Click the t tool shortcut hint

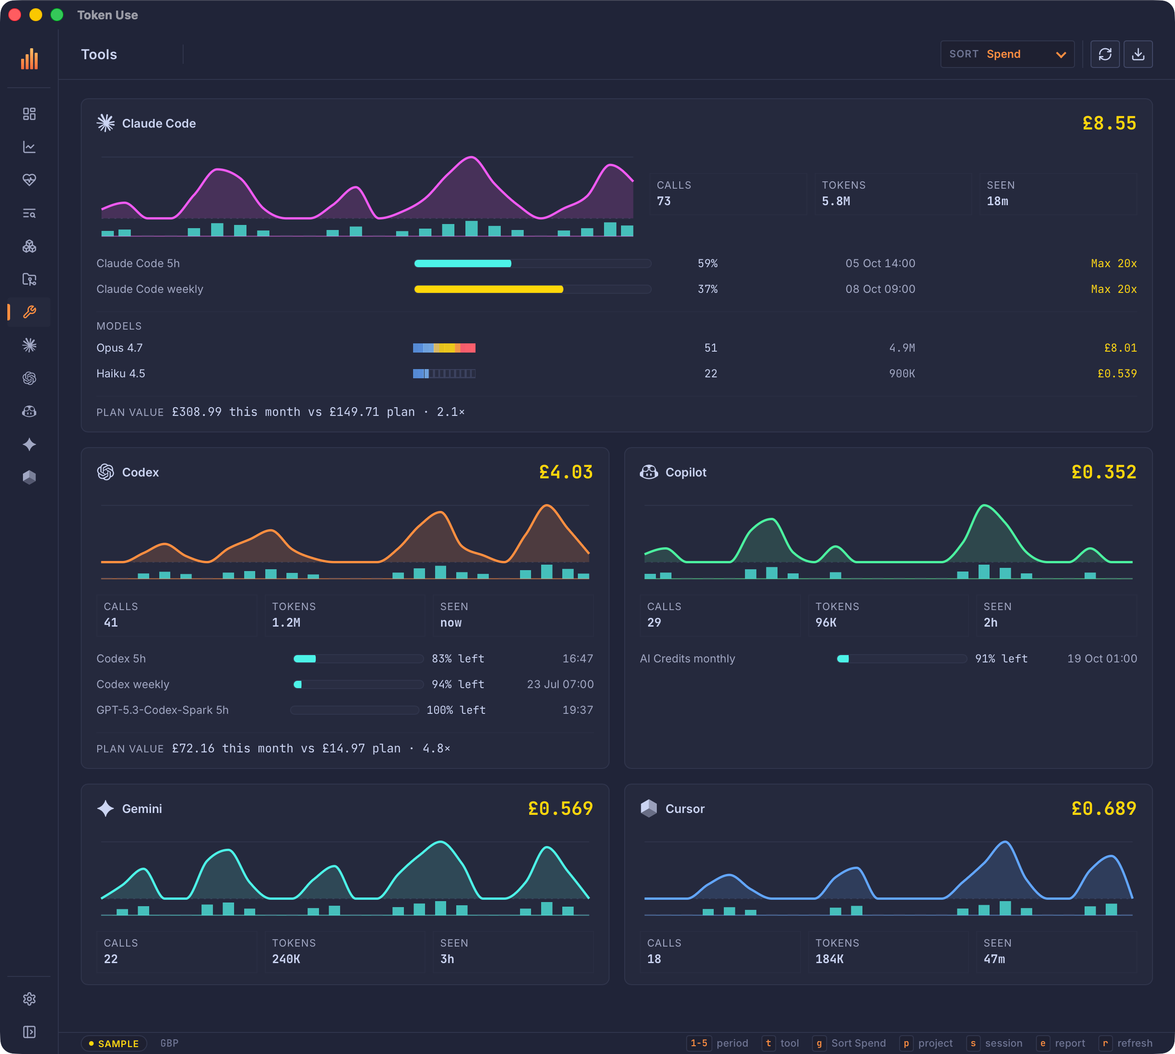(x=781, y=1043)
